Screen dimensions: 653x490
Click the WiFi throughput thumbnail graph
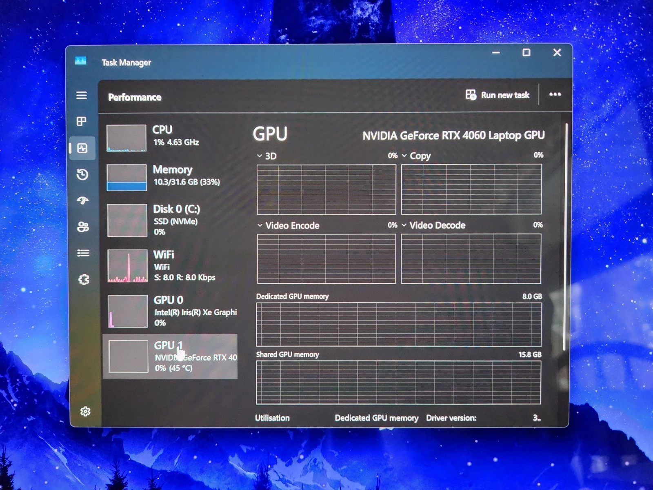pos(128,266)
